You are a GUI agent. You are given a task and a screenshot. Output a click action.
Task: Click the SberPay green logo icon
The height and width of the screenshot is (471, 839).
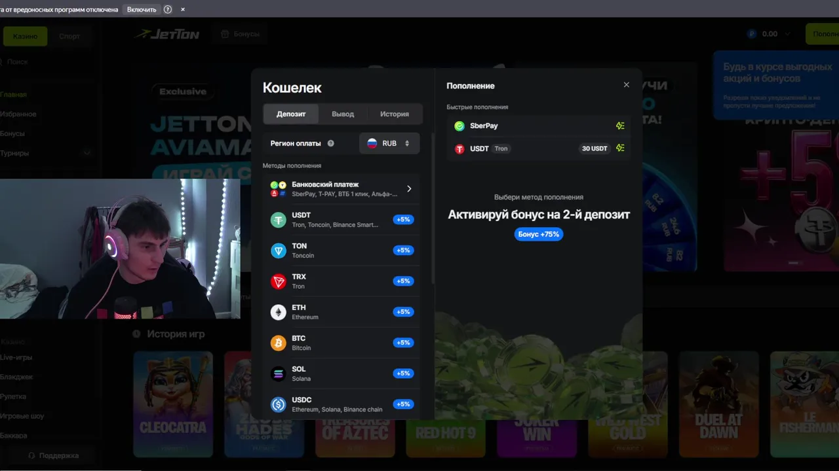point(459,126)
